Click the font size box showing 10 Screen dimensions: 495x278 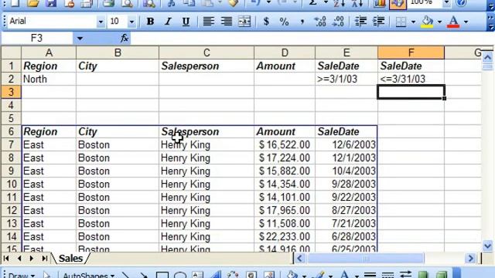click(118, 22)
